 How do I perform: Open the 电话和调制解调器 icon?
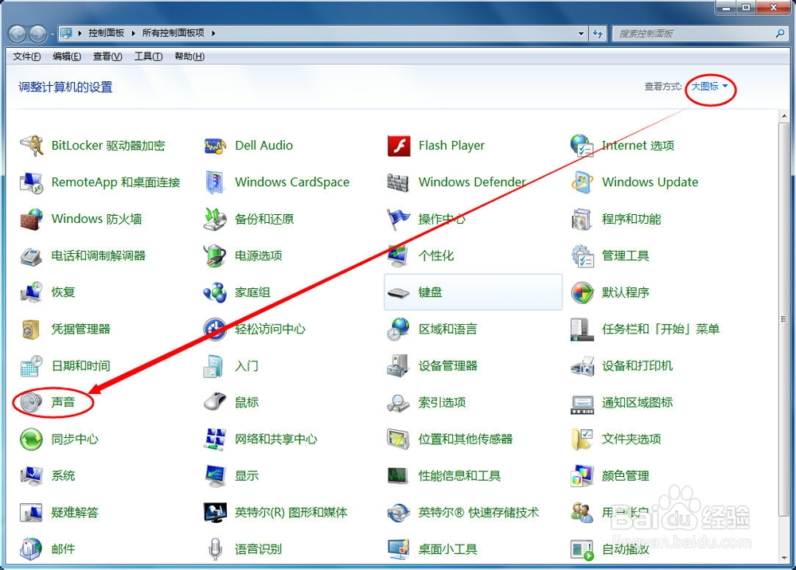32,256
